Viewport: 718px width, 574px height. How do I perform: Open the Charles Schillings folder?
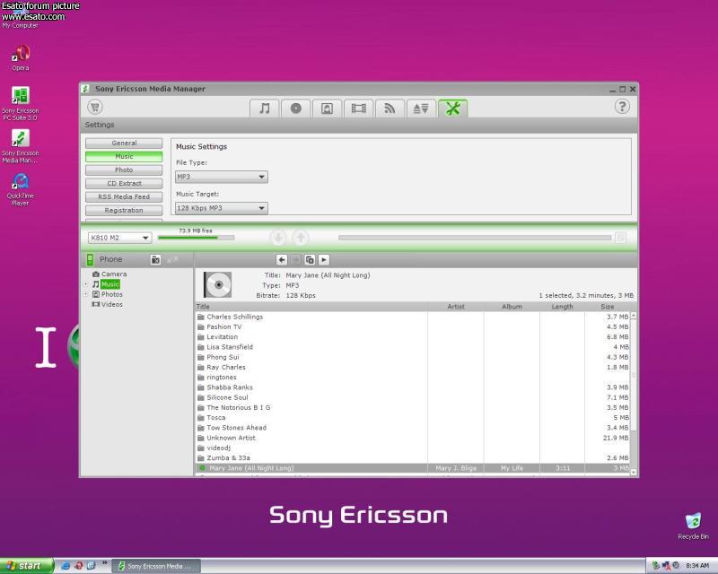234,317
